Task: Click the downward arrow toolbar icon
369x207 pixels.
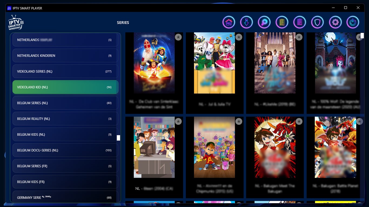Action: [x=246, y=22]
